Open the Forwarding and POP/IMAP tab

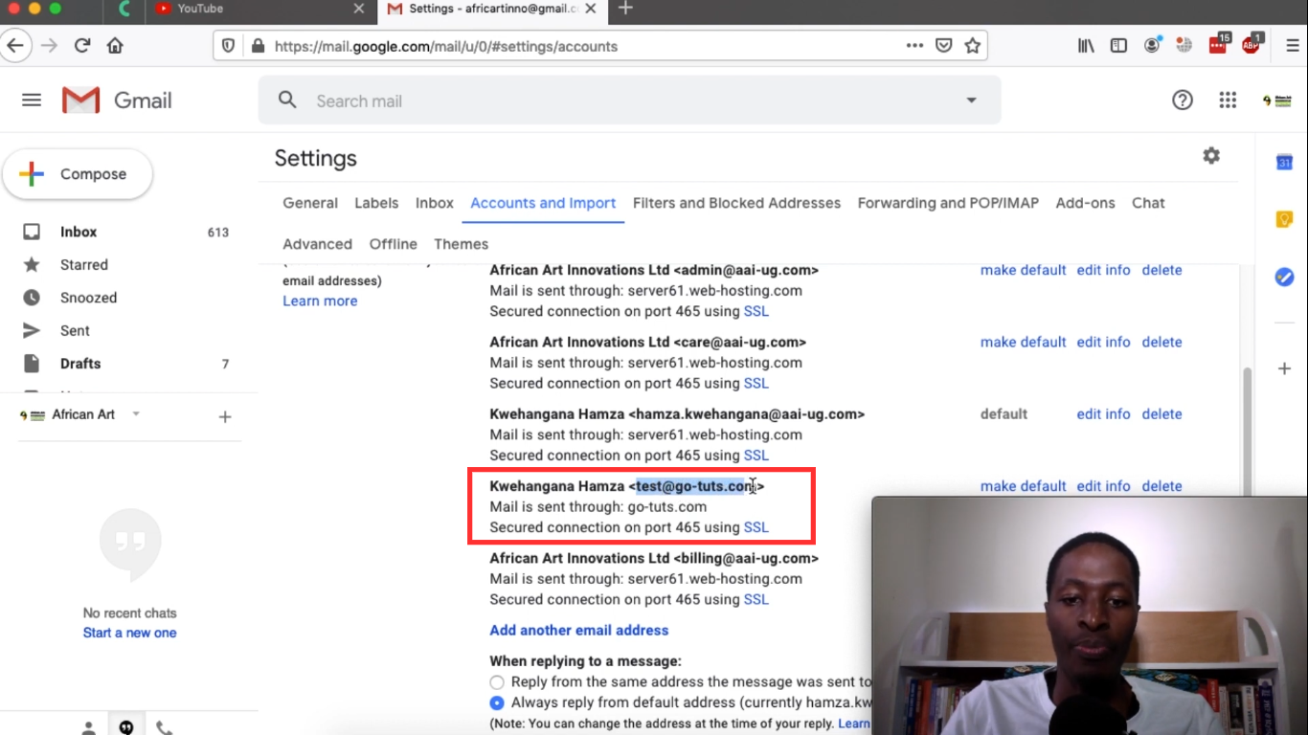(x=948, y=203)
